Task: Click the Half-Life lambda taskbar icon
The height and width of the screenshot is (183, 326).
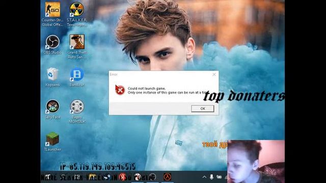Action: [167, 177]
